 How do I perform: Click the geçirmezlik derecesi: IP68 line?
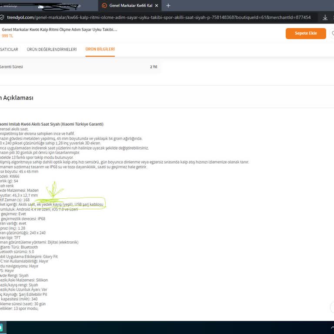coord(23,219)
